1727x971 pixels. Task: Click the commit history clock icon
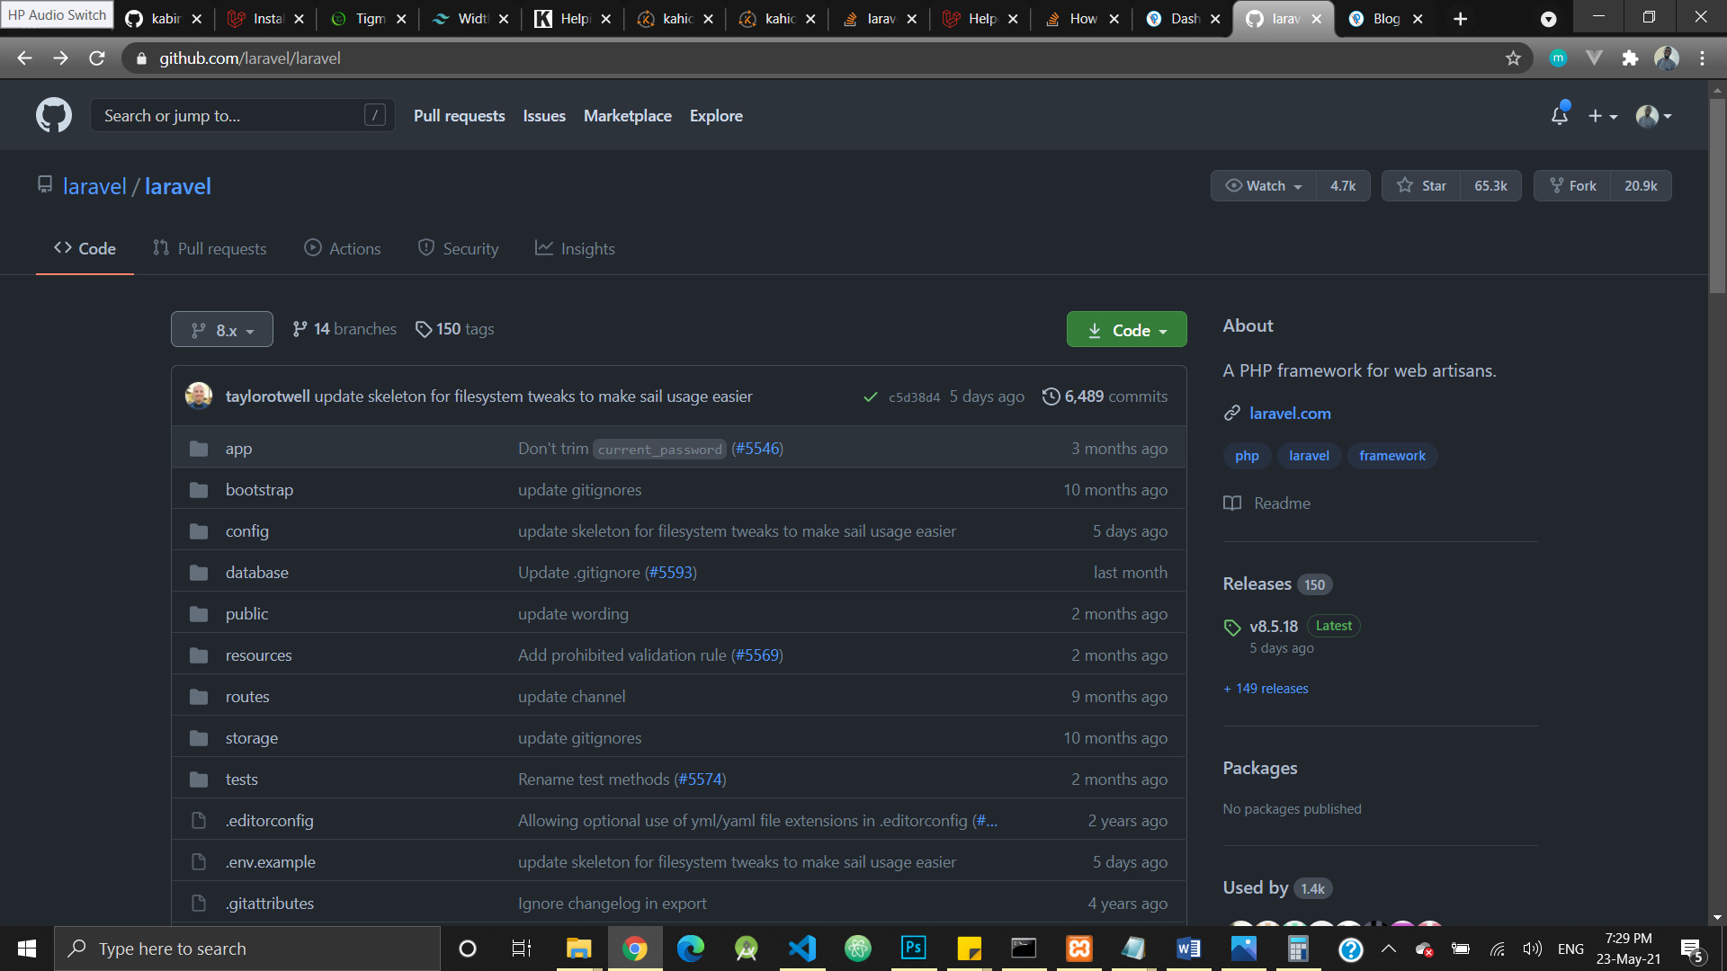click(1051, 396)
